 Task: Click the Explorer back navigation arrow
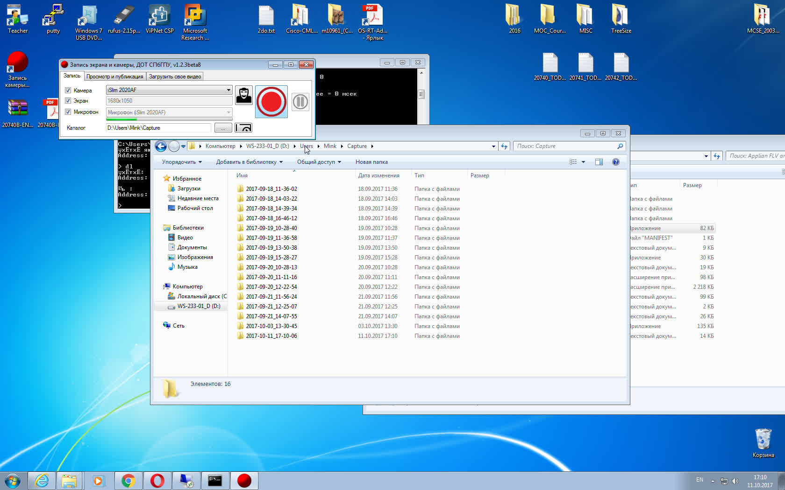[161, 147]
